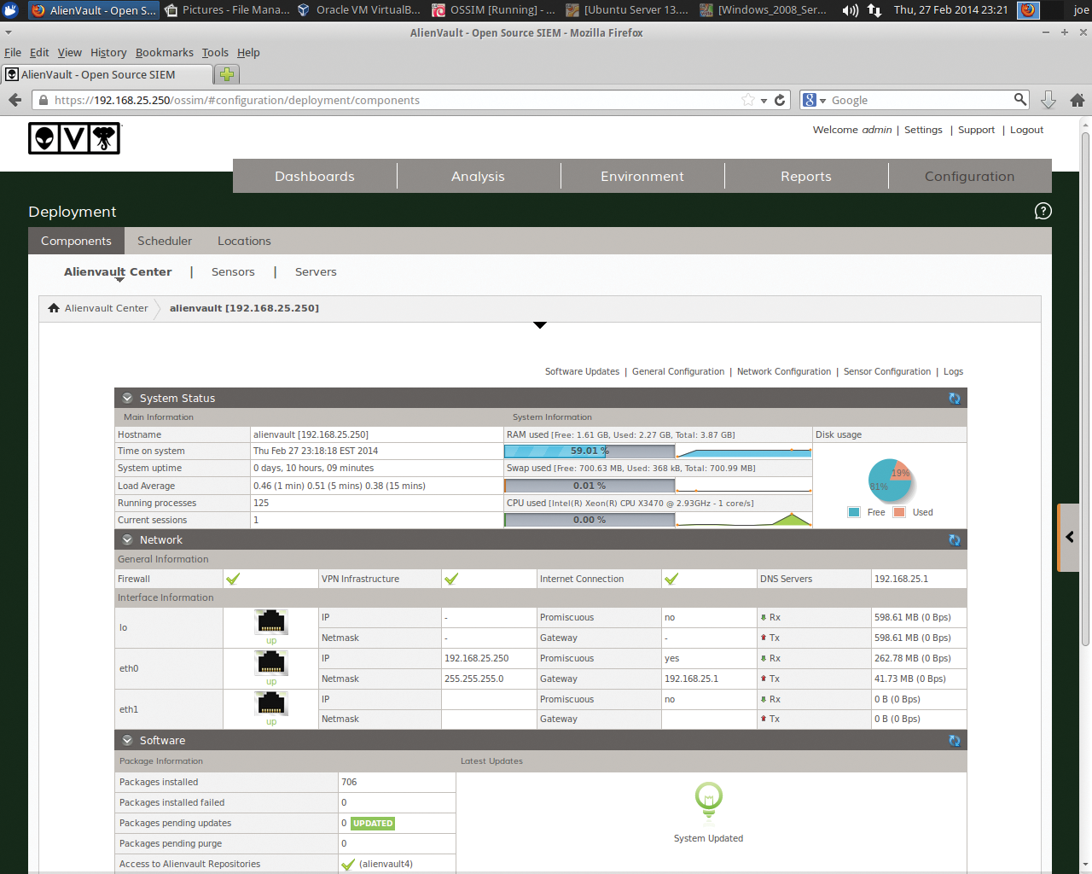Click the disk usage pie chart

pos(890,480)
